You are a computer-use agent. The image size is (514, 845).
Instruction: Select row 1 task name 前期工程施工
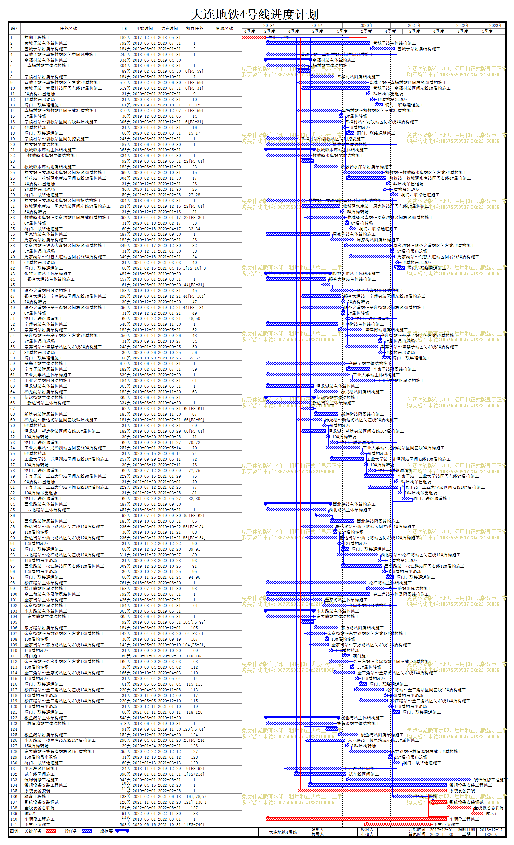click(37, 37)
